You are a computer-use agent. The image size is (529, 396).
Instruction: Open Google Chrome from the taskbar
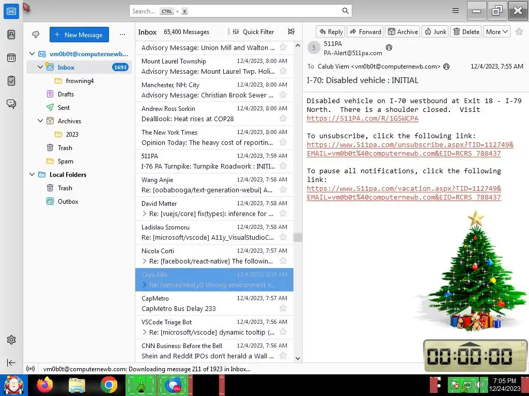108,385
